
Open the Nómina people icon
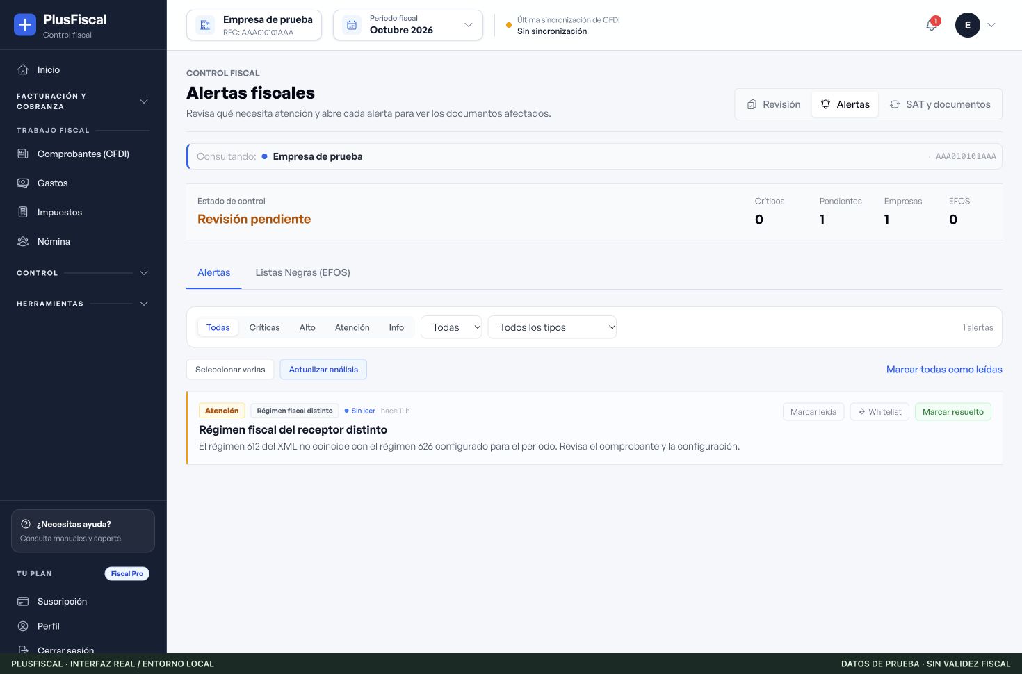point(23,241)
